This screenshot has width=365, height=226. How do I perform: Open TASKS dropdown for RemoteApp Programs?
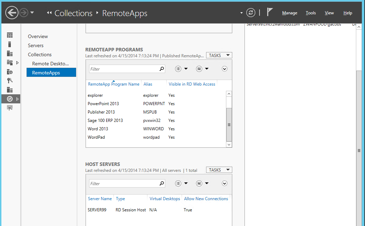[x=219, y=55]
